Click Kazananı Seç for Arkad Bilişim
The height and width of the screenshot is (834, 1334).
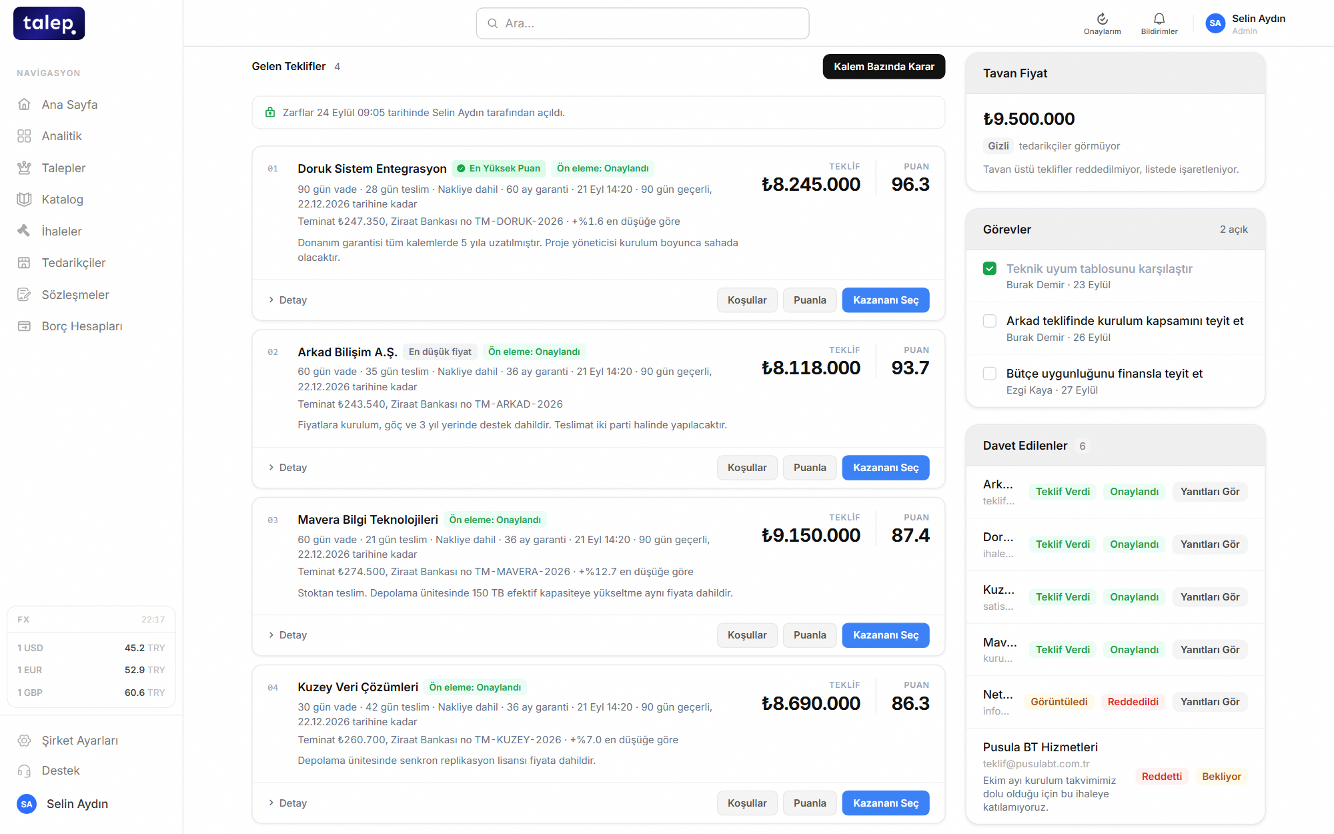click(886, 468)
